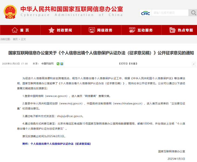This screenshot has height=162, width=197.
Task: Click the 热点专题 folder icon
Action: [172, 30]
